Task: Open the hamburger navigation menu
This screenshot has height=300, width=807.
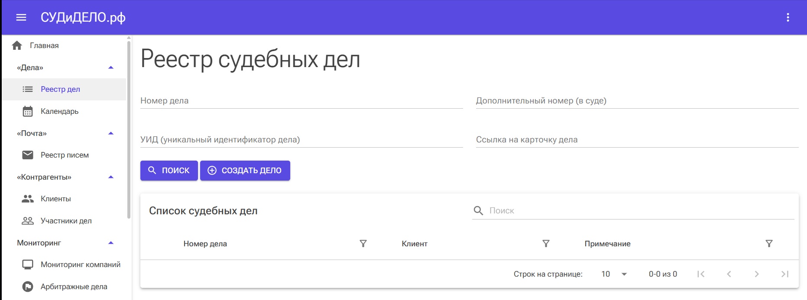Action: (x=21, y=17)
